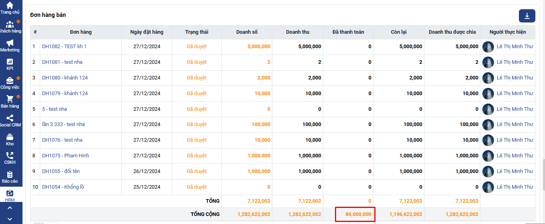This screenshot has height=224, width=545.
Task: Click the Ngày đặt hàng column header
Action: (147, 32)
